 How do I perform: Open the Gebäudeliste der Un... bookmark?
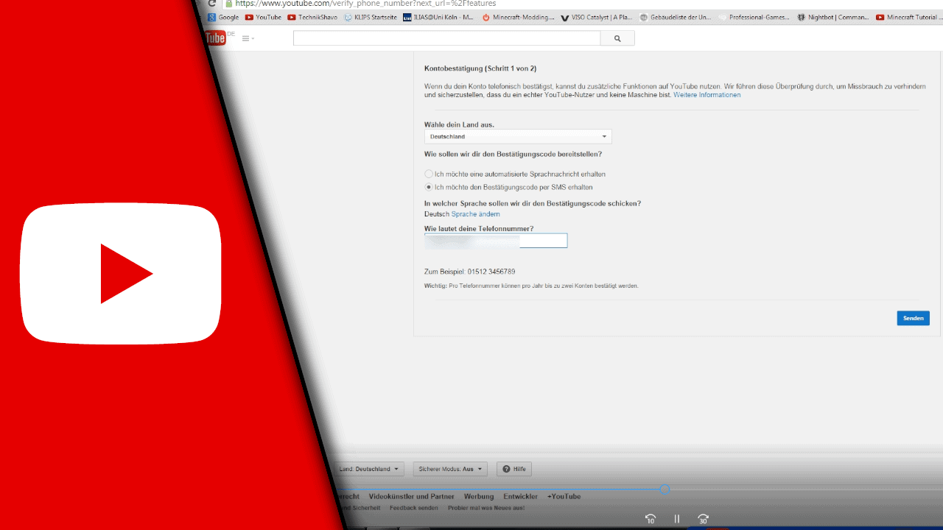click(676, 17)
